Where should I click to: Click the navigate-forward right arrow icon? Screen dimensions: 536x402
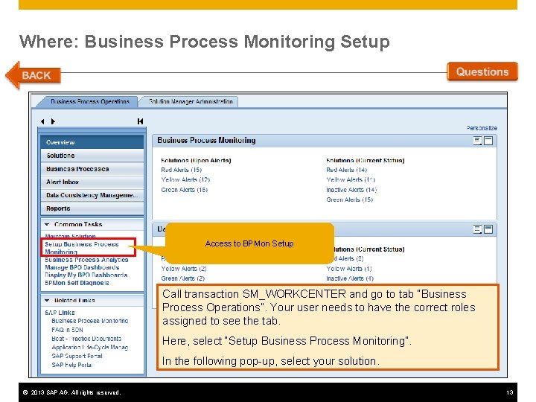coord(53,121)
